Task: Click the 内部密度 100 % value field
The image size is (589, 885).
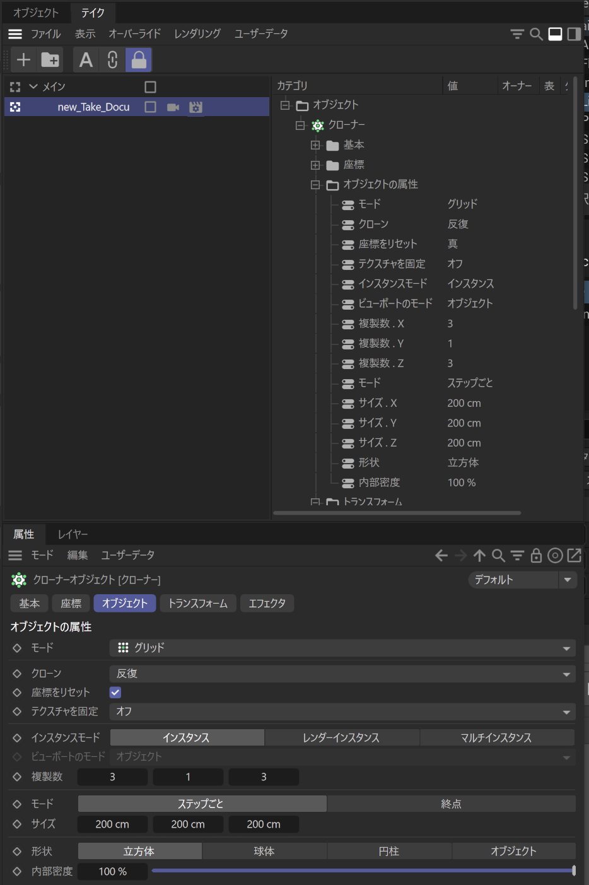Action: tap(113, 872)
